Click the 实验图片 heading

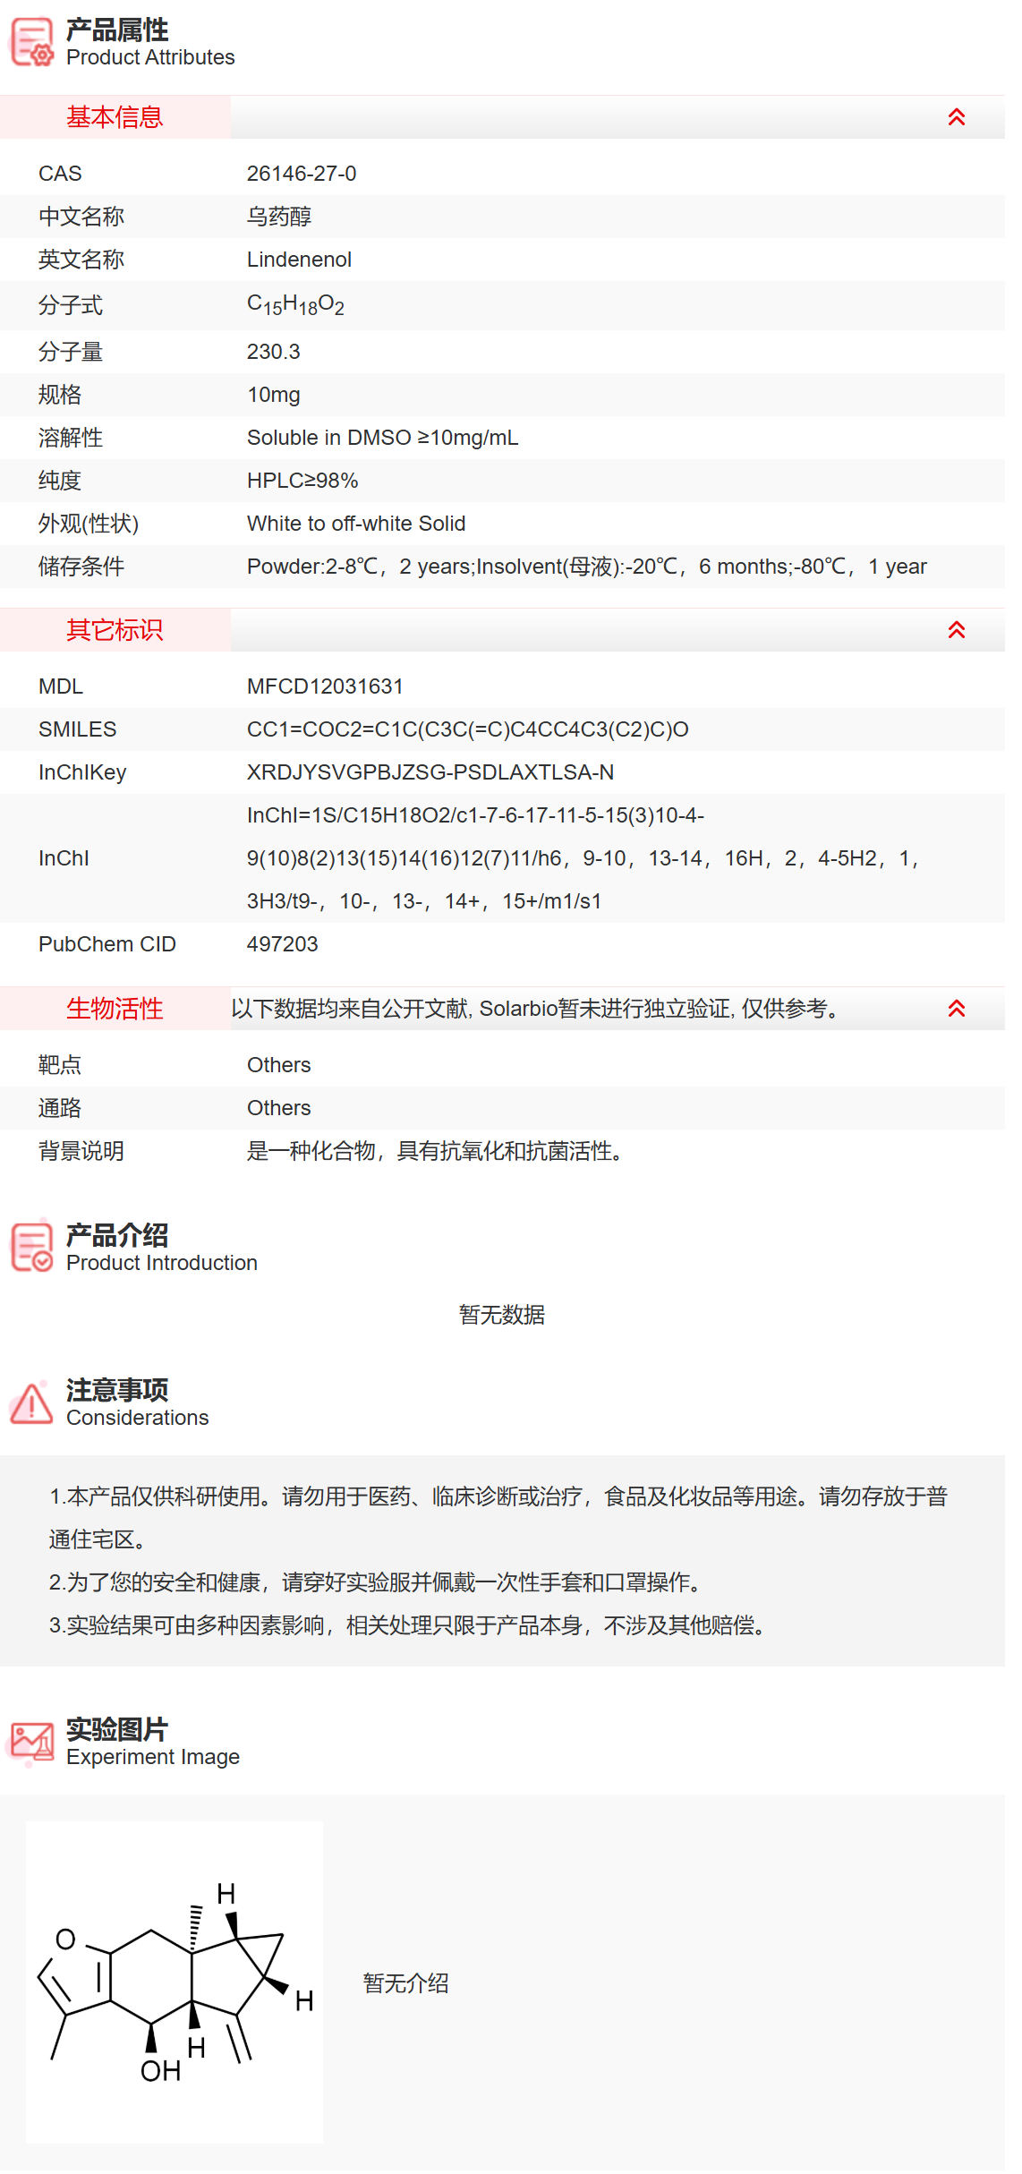[x=117, y=1729]
